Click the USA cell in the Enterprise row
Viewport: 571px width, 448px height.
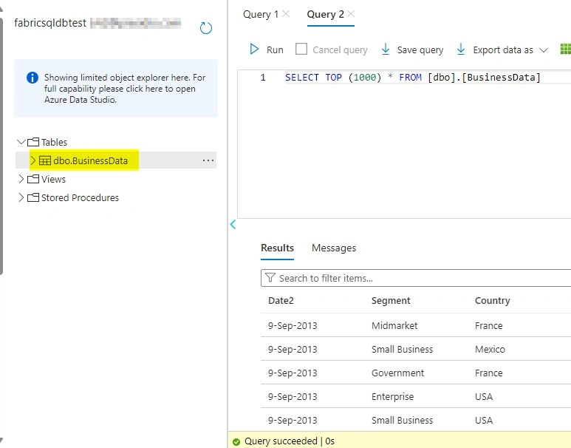point(484,396)
